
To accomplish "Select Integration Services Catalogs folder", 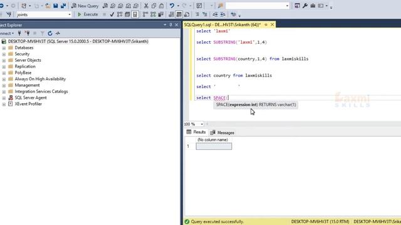I will [41, 91].
